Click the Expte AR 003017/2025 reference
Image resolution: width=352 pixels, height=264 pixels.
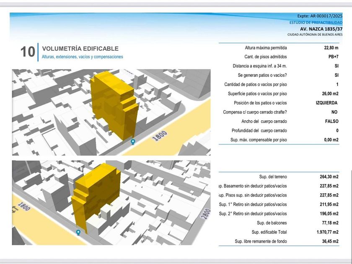coord(323,16)
